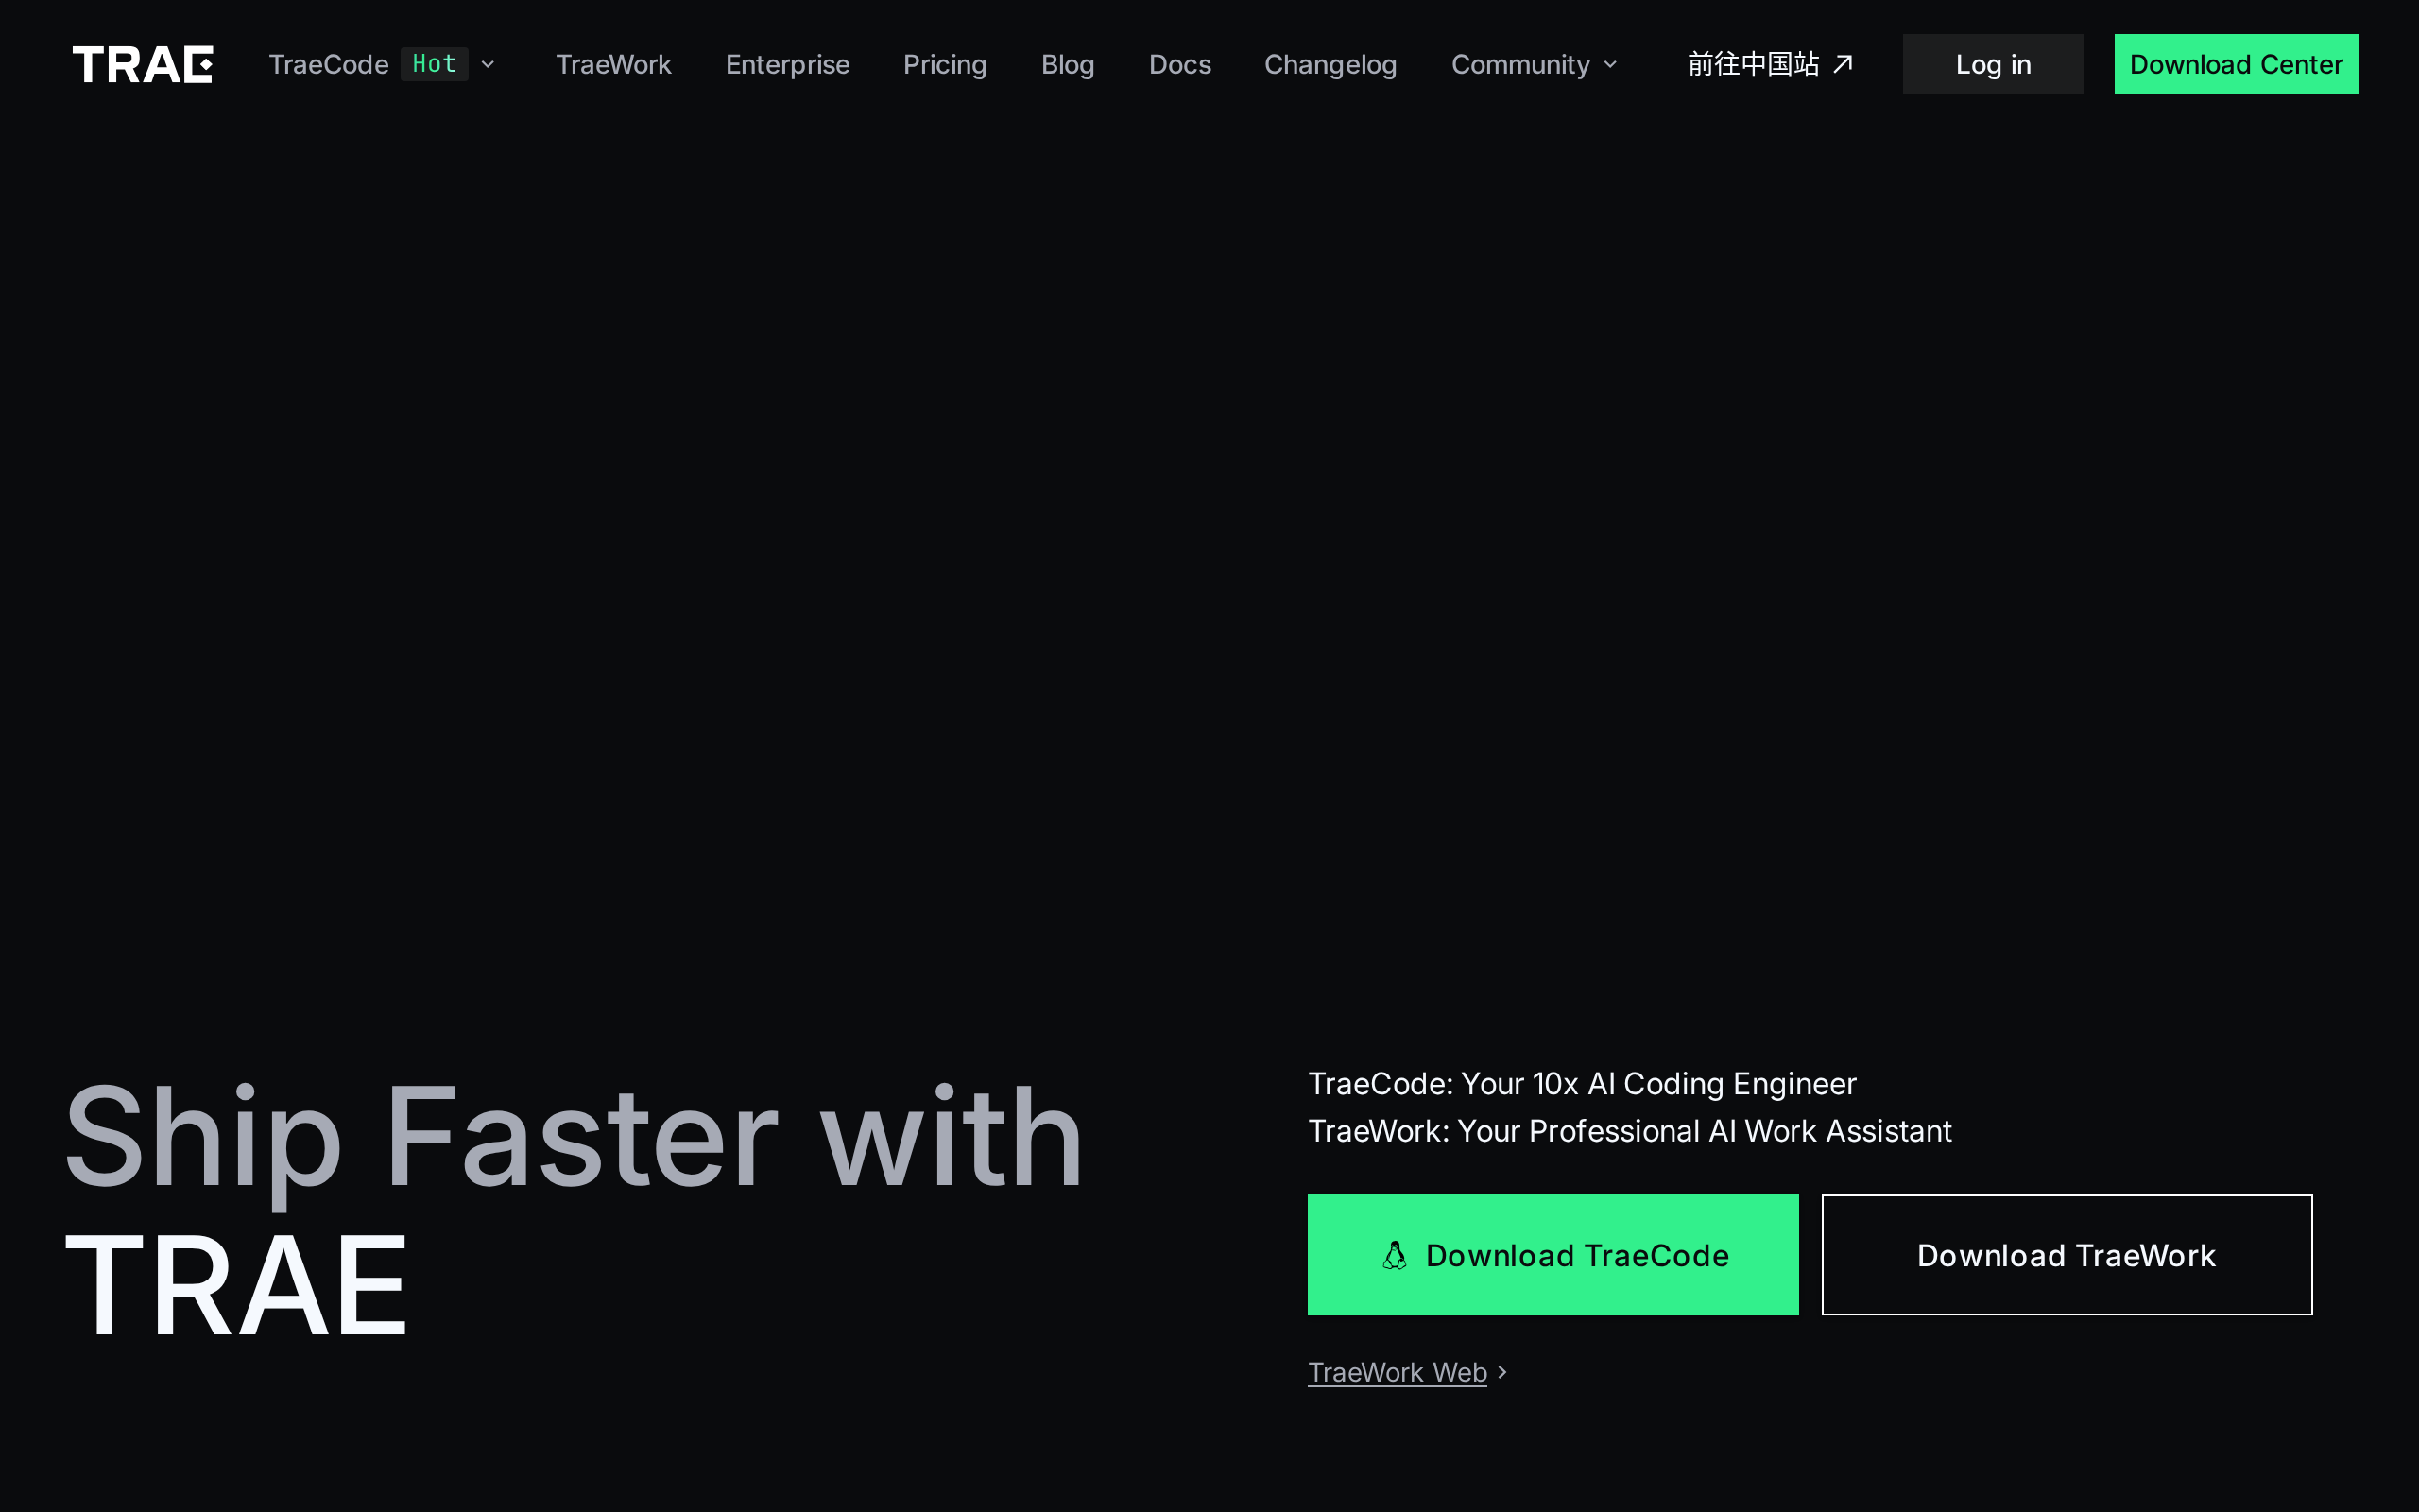Open the TraeWork nav link
The width and height of the screenshot is (2419, 1512).
[614, 64]
